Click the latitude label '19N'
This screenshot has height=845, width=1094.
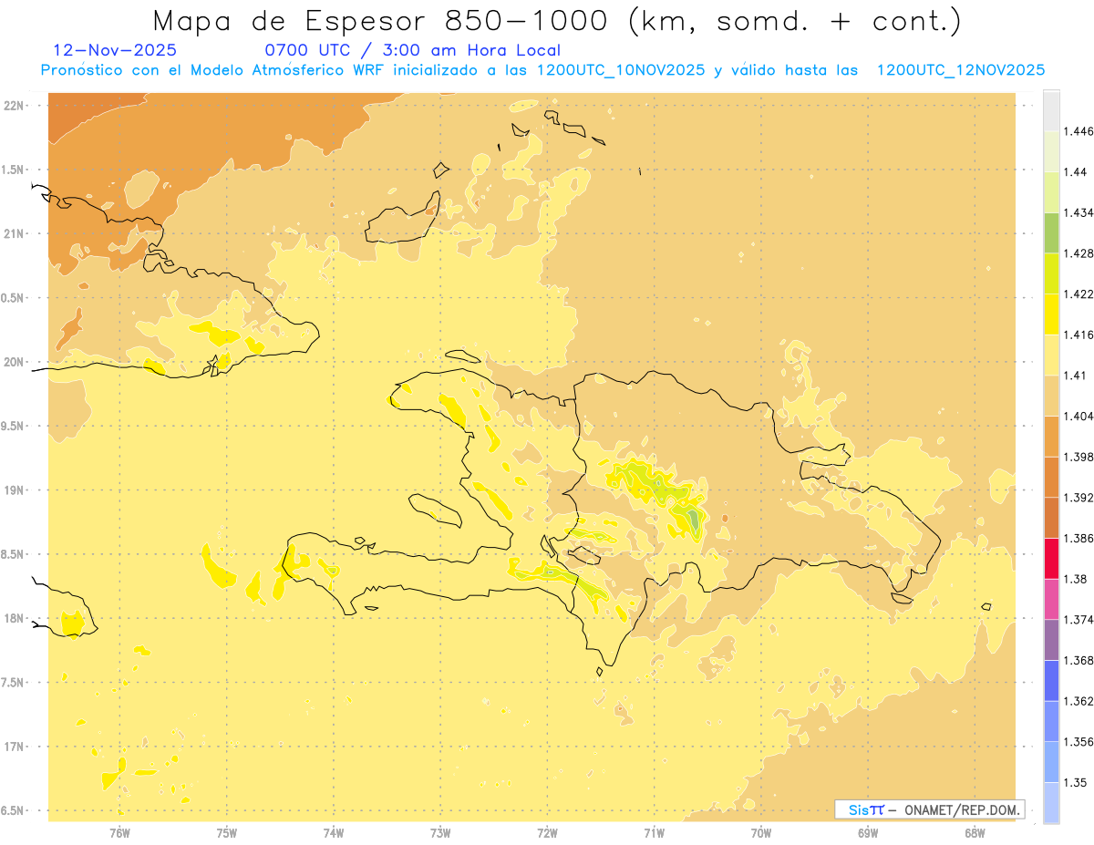pyautogui.click(x=15, y=490)
